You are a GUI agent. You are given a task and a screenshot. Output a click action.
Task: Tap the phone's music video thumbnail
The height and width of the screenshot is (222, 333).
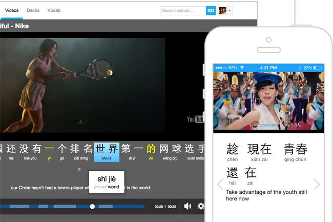(269, 102)
